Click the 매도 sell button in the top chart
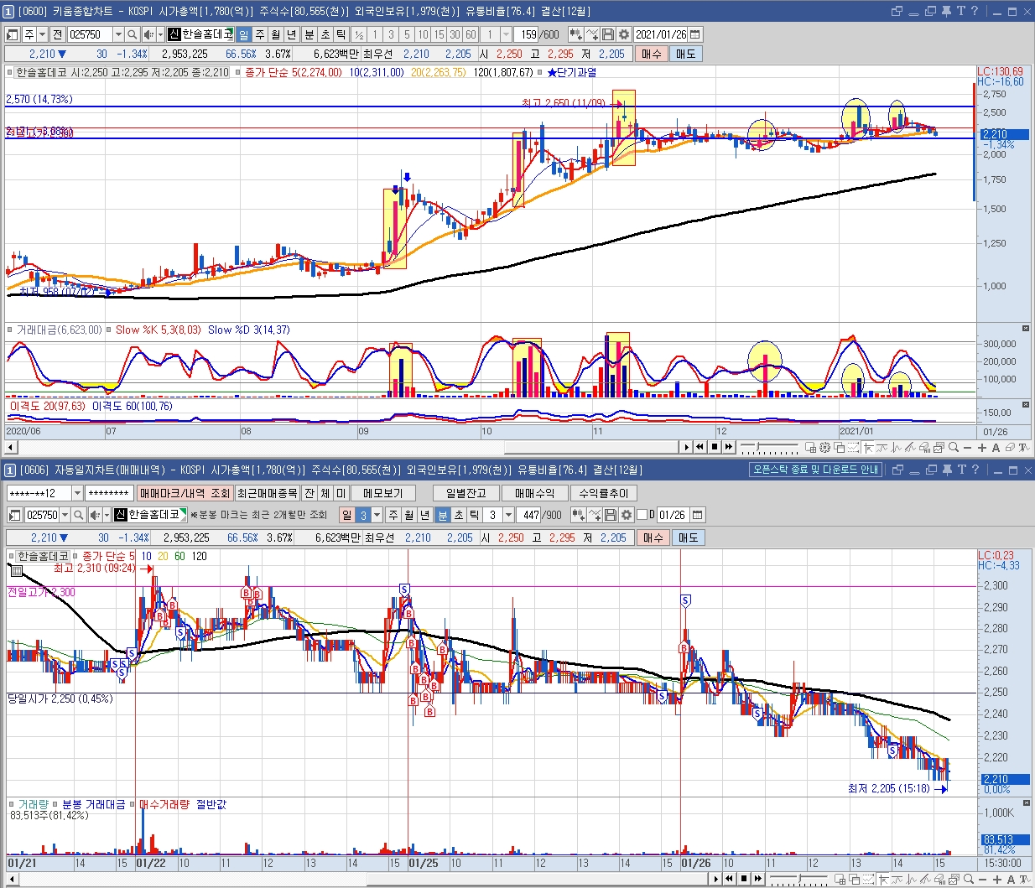This screenshot has width=1035, height=888. point(686,54)
